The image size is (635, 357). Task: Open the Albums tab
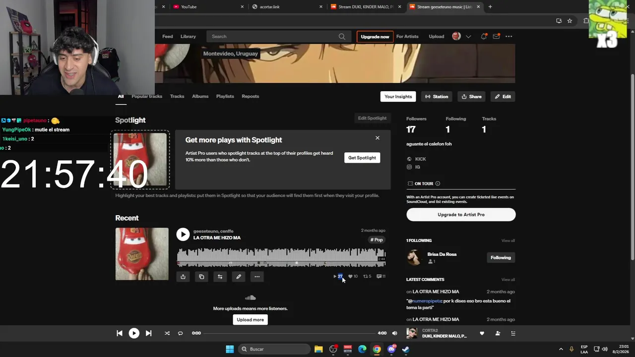pos(200,96)
